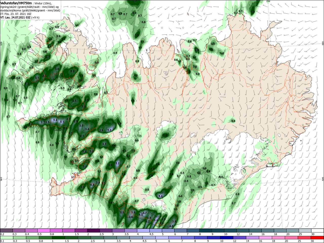Select the 5.8 rainfall value on the map
This screenshot has height=243, width=324.
tap(156, 220)
